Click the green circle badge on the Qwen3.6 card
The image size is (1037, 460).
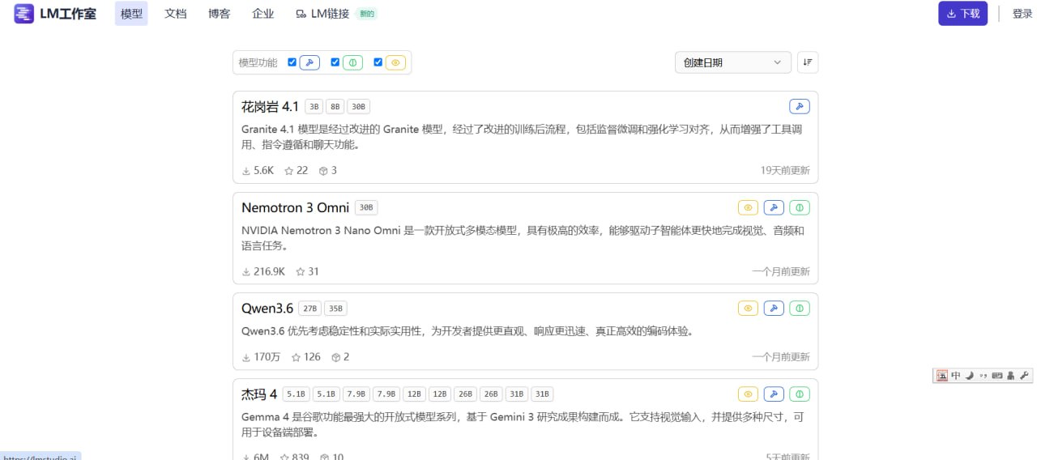pyautogui.click(x=800, y=308)
